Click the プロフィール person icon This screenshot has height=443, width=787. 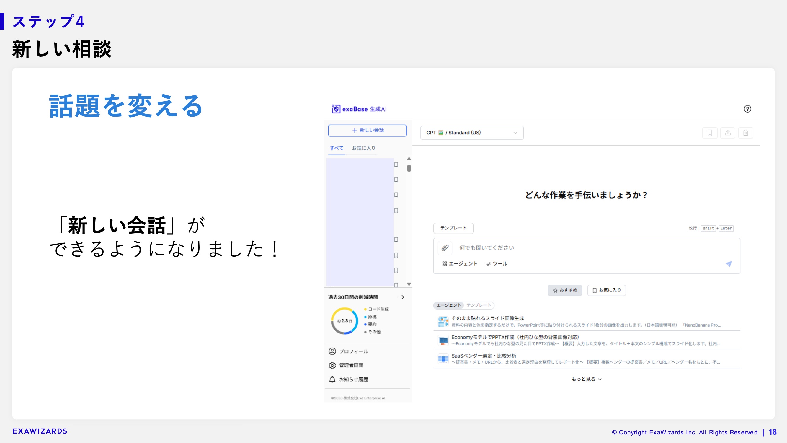coord(332,351)
